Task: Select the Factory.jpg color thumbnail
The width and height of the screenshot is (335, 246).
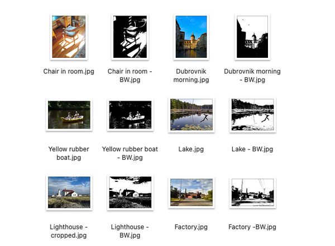Action: pos(192,193)
